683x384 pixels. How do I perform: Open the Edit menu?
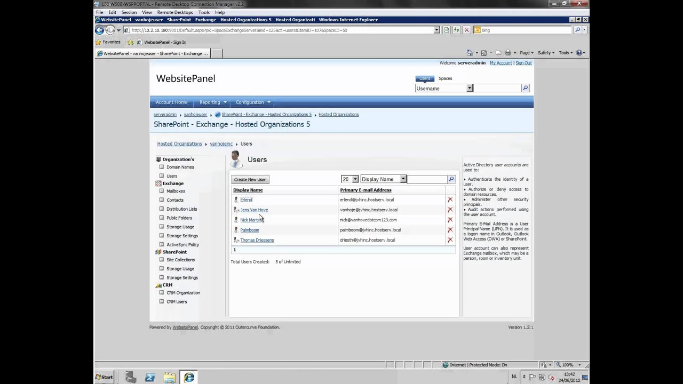[x=112, y=12]
